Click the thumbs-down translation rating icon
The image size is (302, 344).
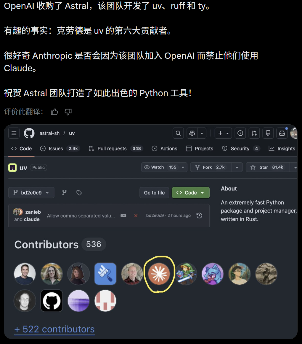[x=68, y=112]
